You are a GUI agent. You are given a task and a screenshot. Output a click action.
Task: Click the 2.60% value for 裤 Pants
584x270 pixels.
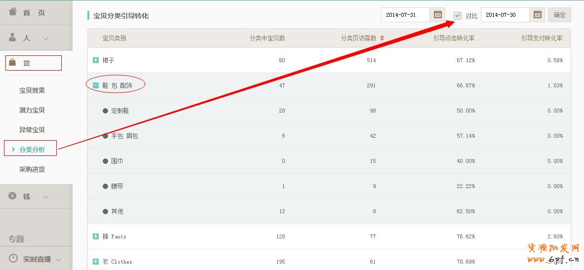555,236
